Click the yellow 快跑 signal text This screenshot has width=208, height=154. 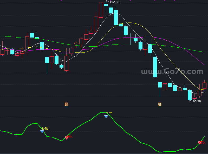click(45, 128)
